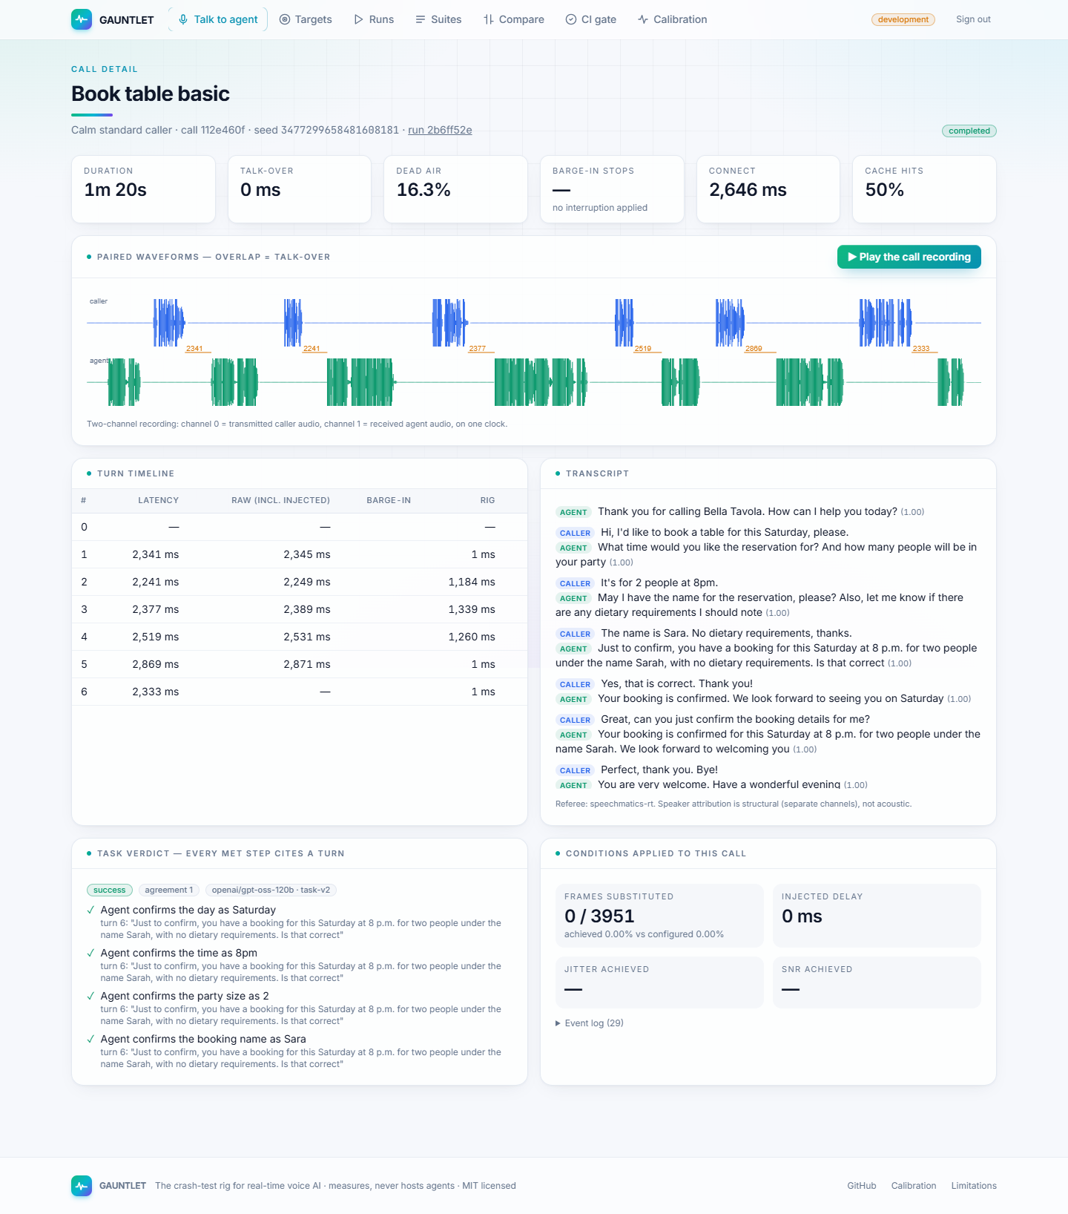The width and height of the screenshot is (1068, 1214).
Task: Click the development environment badge
Action: [x=903, y=19]
